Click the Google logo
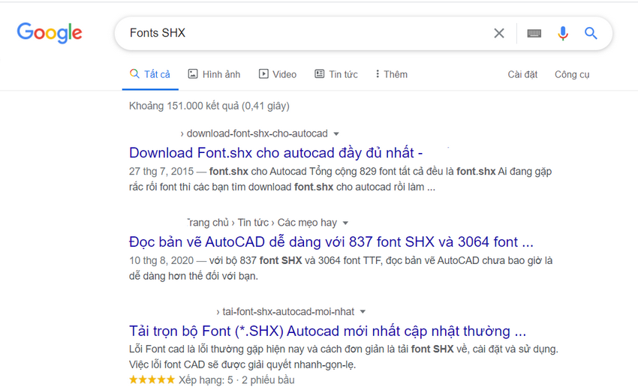Viewport: 638px width, 390px height. (50, 32)
